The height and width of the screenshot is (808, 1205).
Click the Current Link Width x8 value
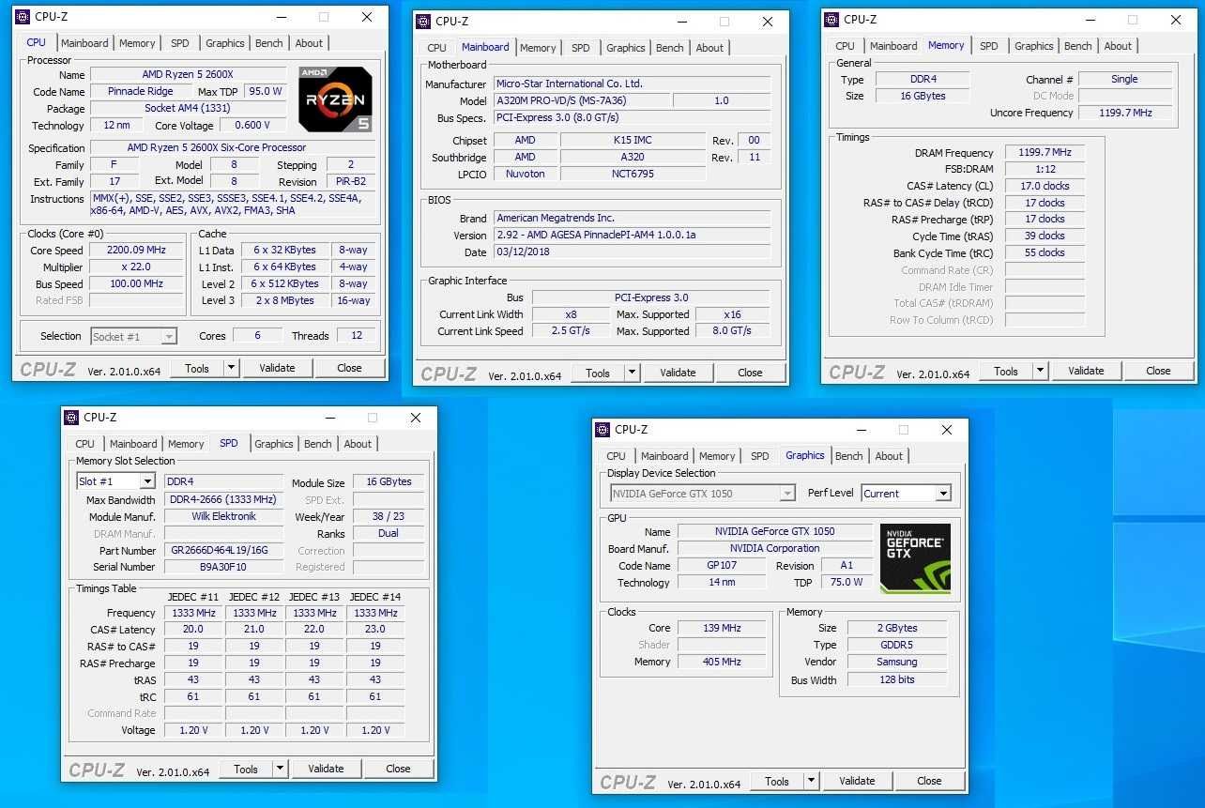coord(572,314)
